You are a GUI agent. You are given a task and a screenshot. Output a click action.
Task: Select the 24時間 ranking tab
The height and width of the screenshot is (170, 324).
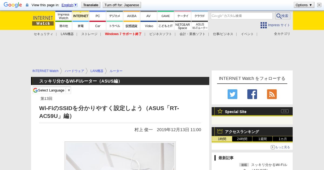tap(242, 139)
